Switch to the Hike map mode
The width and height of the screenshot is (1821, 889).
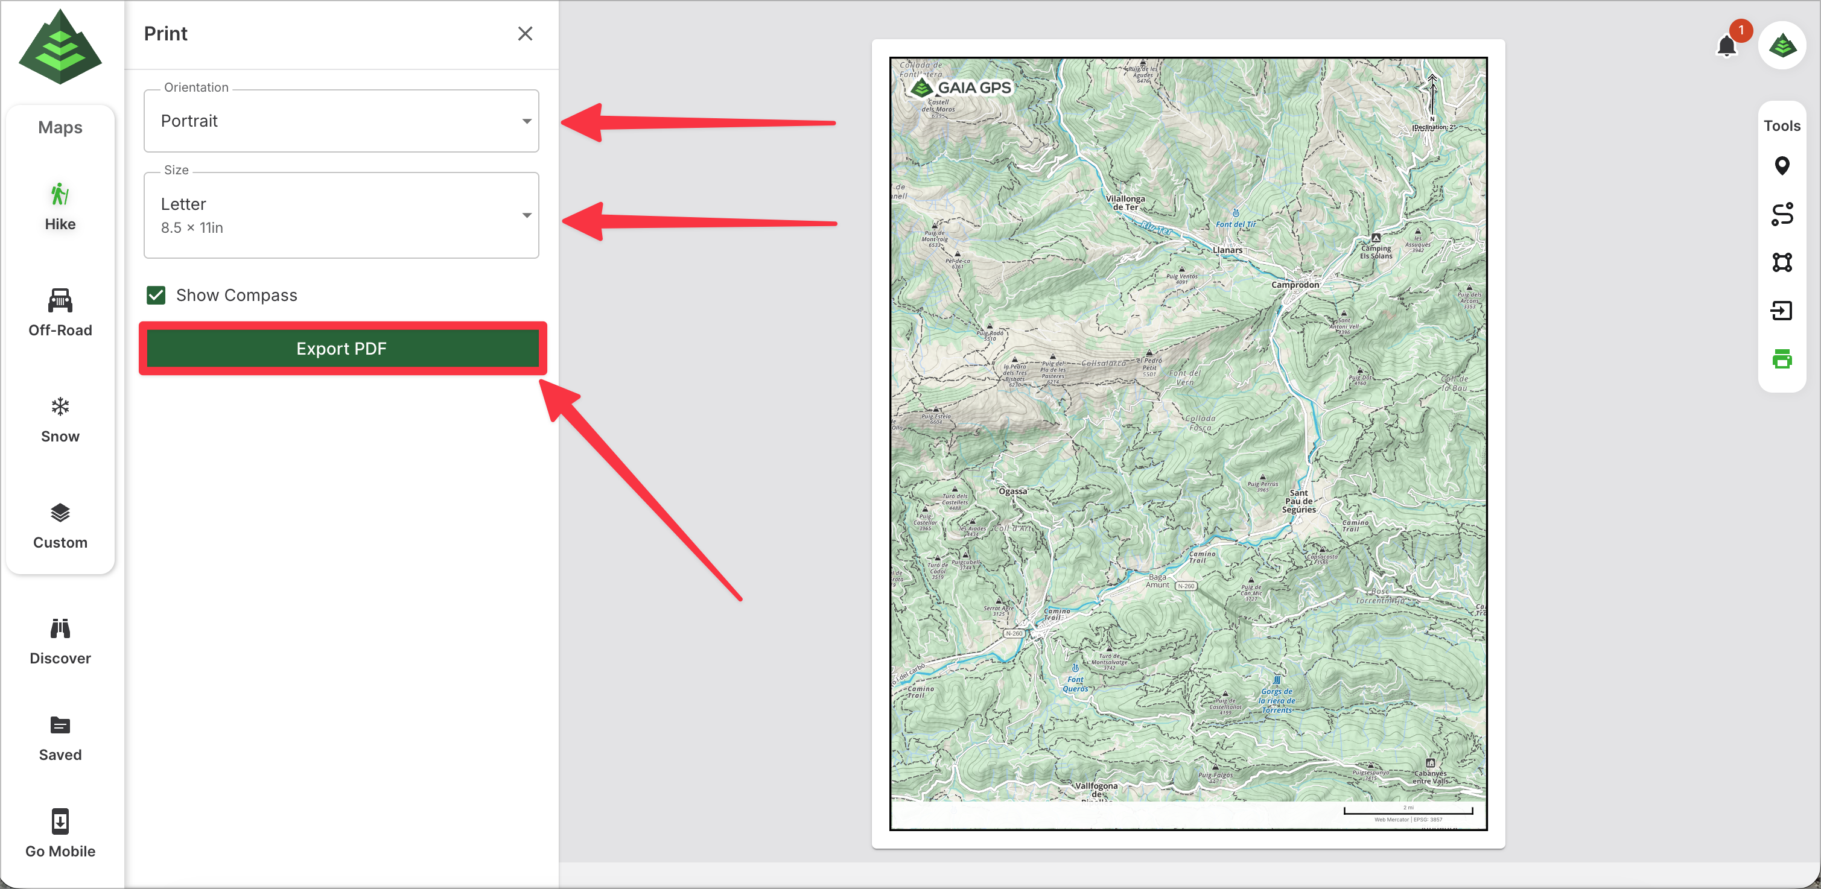click(60, 207)
